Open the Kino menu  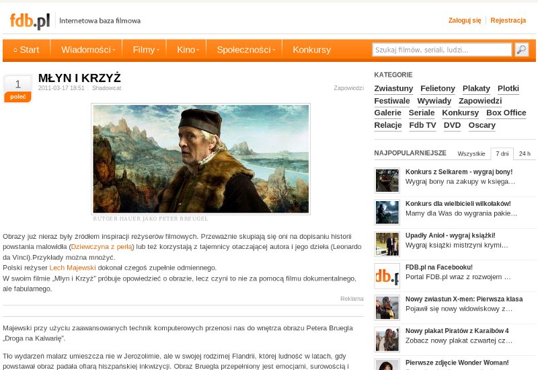pyautogui.click(x=188, y=50)
